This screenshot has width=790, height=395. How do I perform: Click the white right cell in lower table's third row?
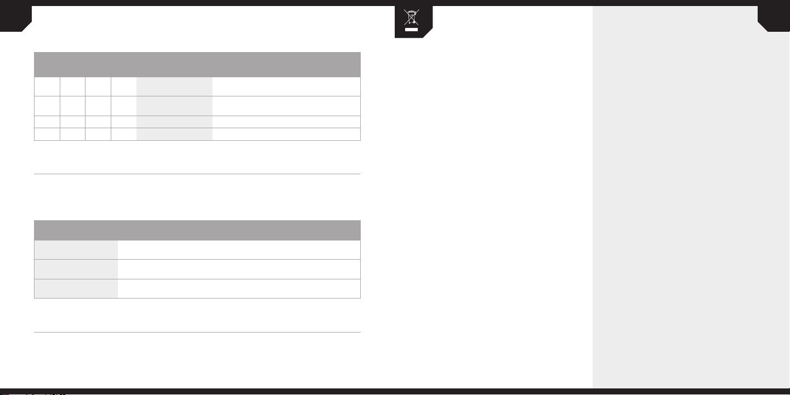click(239, 289)
